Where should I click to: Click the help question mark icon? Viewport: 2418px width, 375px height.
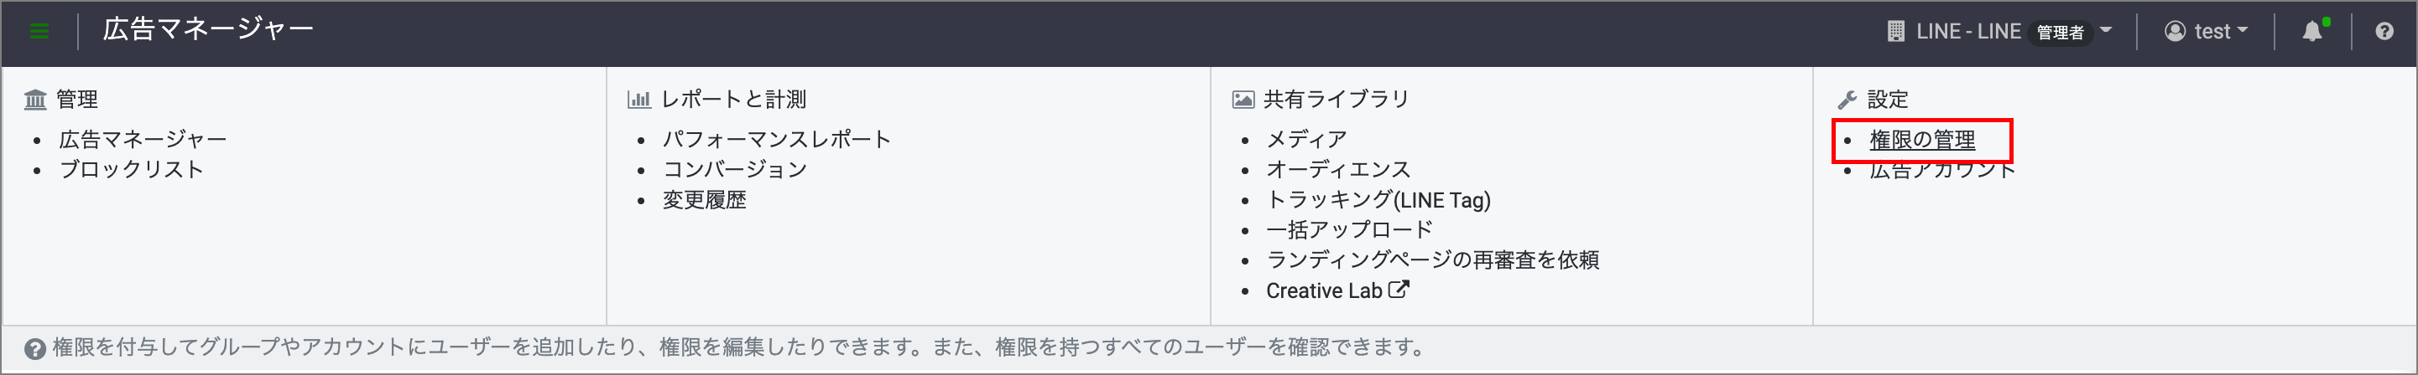tap(2384, 32)
